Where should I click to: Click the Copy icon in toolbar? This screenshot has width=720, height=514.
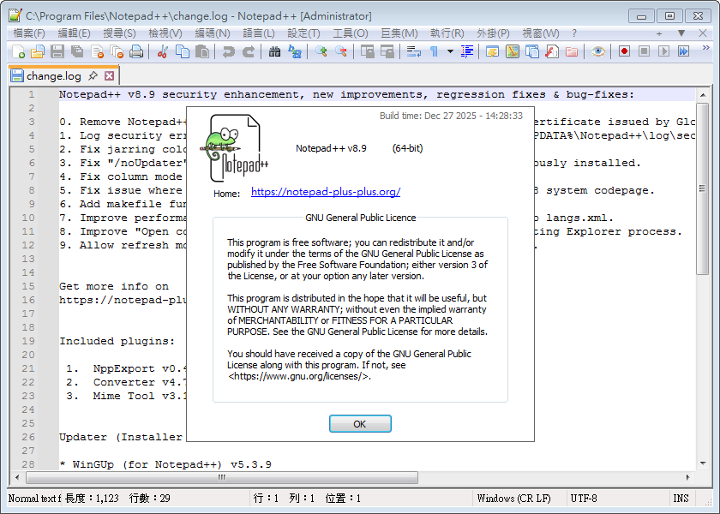[x=183, y=51]
